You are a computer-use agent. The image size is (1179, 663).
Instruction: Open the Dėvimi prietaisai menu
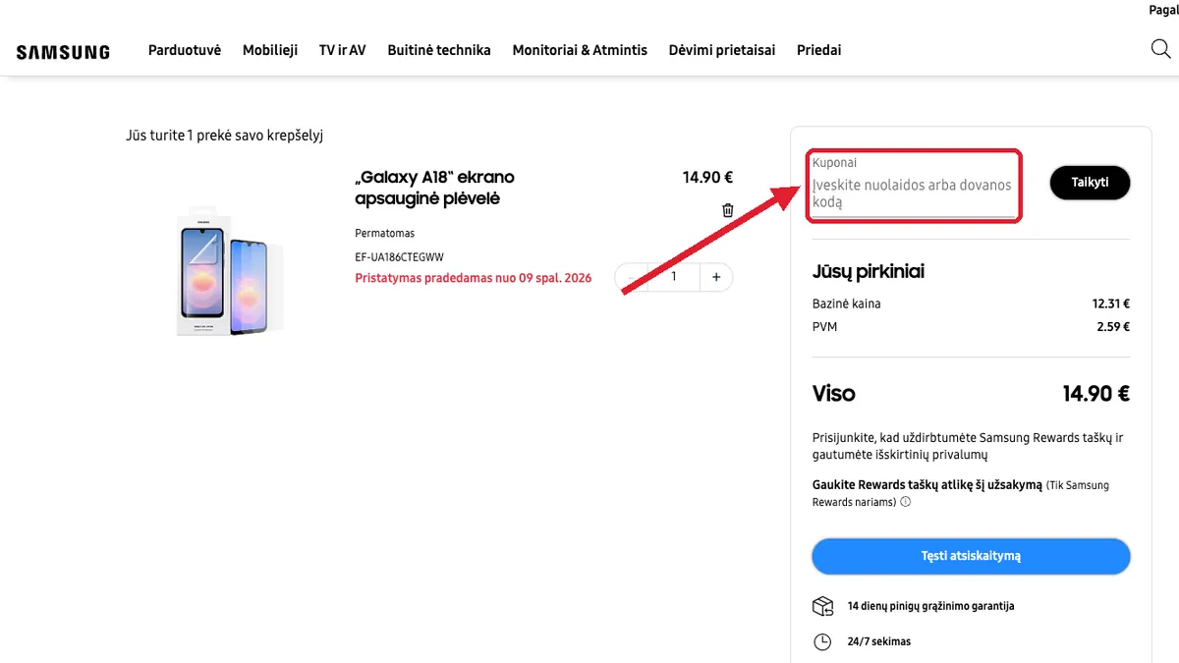coord(722,50)
